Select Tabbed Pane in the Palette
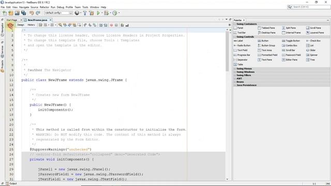Image resolution: width=331 pixels, height=186 pixels. pyautogui.click(x=266, y=28)
